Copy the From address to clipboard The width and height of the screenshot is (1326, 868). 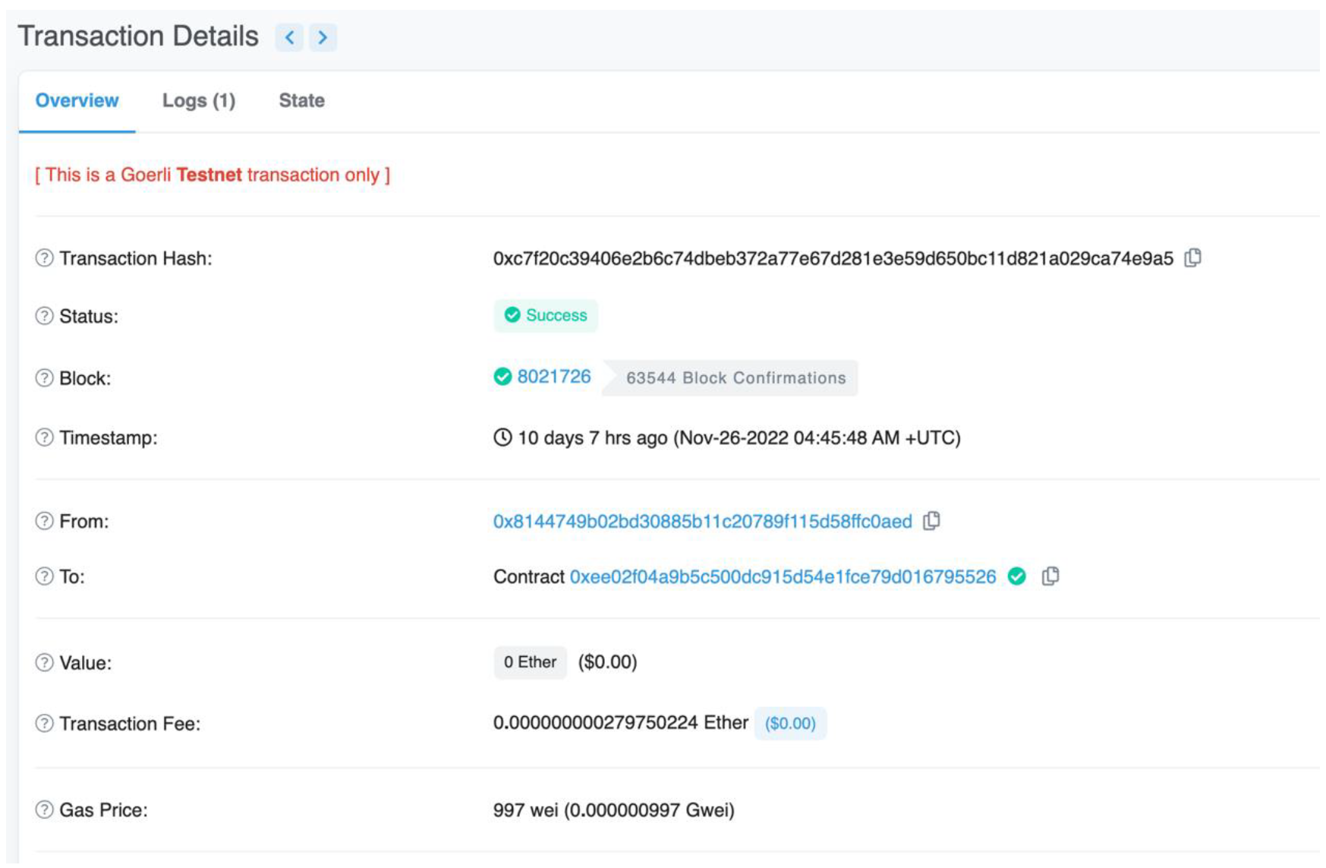931,521
